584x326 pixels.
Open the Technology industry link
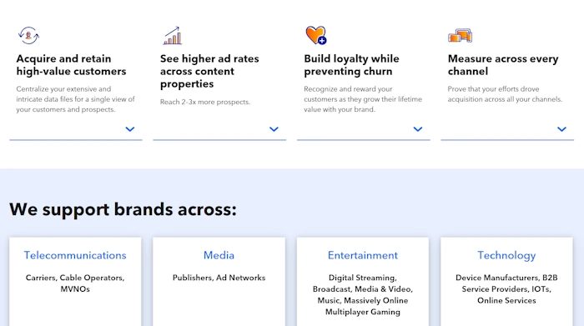click(506, 256)
